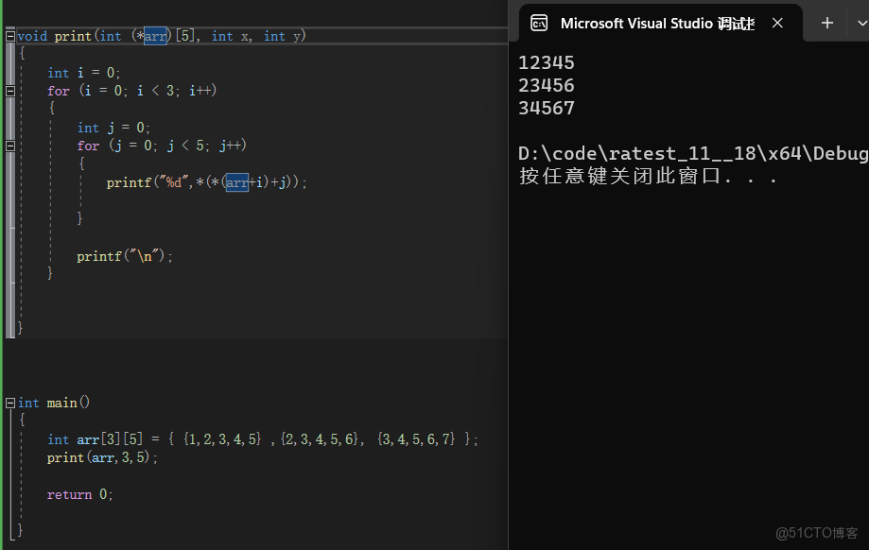
Task: Click the highlighted arr inside the printf call
Action: coord(237,181)
